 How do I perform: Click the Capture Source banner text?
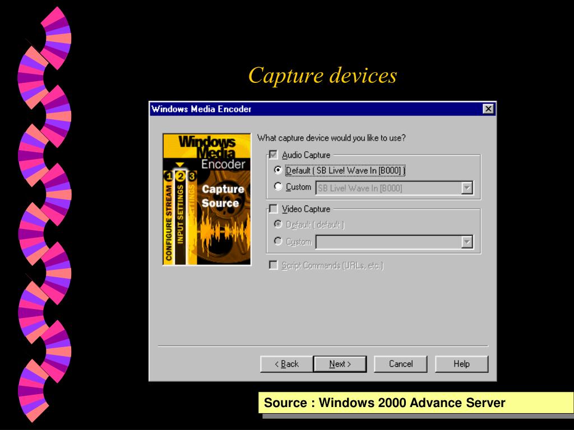click(223, 196)
